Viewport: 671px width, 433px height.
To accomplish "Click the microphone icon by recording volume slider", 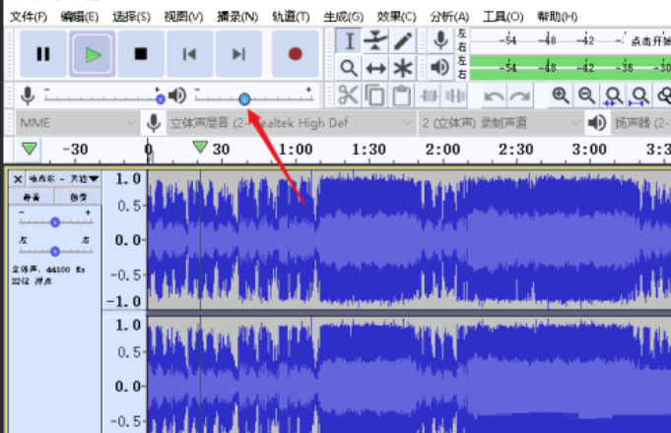I will [28, 95].
